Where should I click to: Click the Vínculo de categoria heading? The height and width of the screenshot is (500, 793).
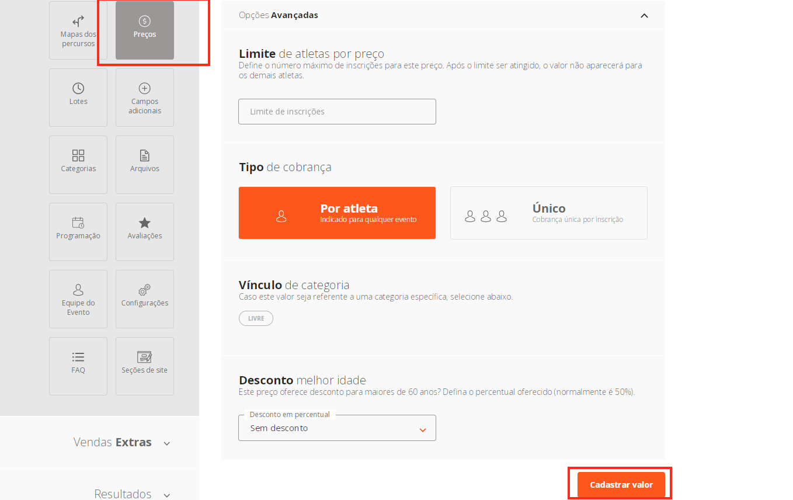point(294,285)
